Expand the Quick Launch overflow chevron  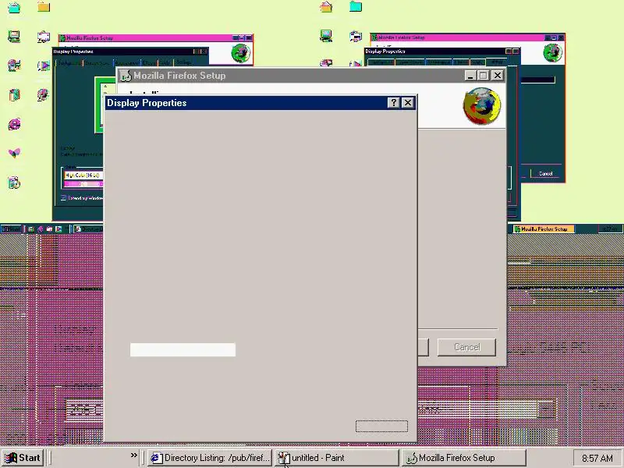[x=133, y=455]
